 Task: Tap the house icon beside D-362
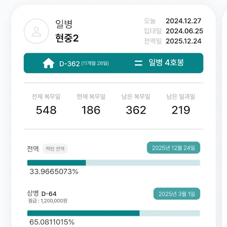(x=49, y=63)
